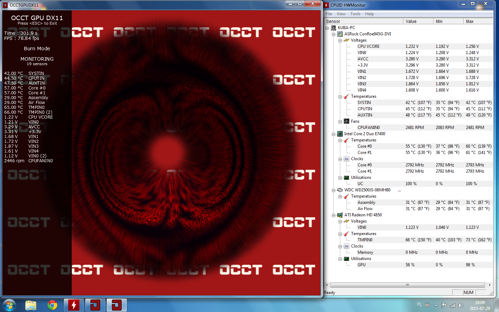The height and width of the screenshot is (312, 499).
Task: Click the Intel Core 2 Duo E7400 chip icon
Action: point(340,134)
